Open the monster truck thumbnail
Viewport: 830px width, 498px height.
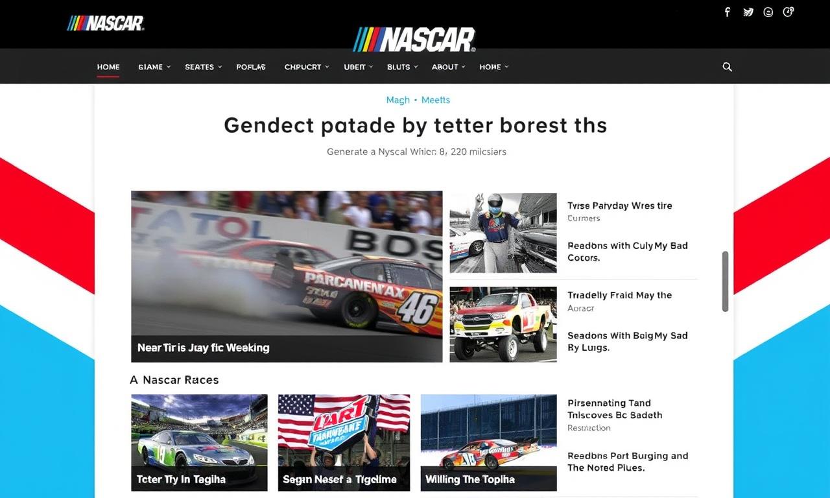(x=503, y=324)
